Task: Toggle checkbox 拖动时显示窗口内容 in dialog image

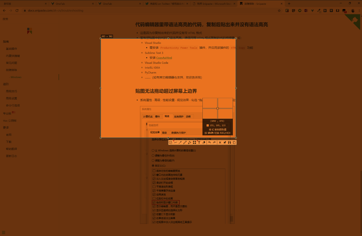Action: coord(154,202)
